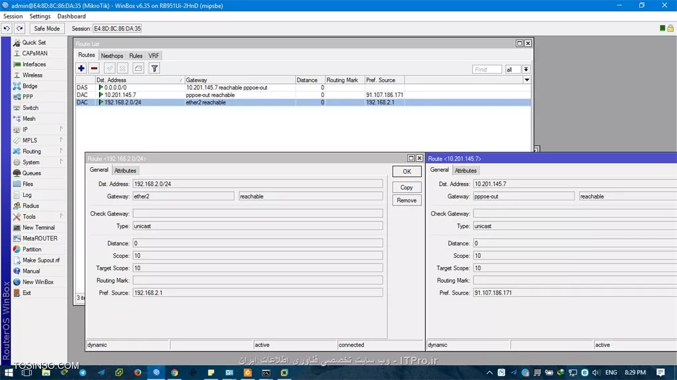Open Mesh in the sidebar
This screenshot has height=380, width=677.
coord(29,119)
